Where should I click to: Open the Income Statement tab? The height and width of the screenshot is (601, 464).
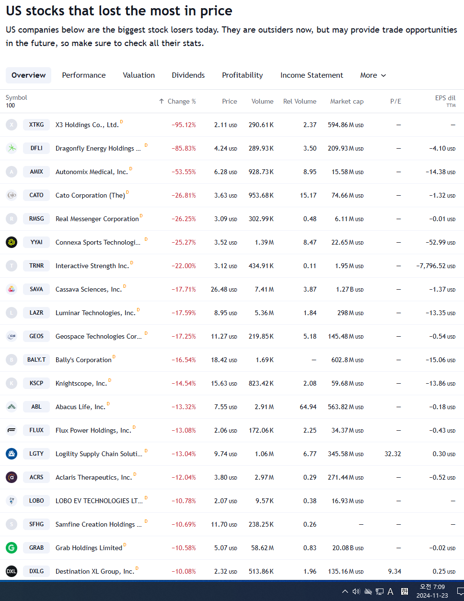coord(312,75)
